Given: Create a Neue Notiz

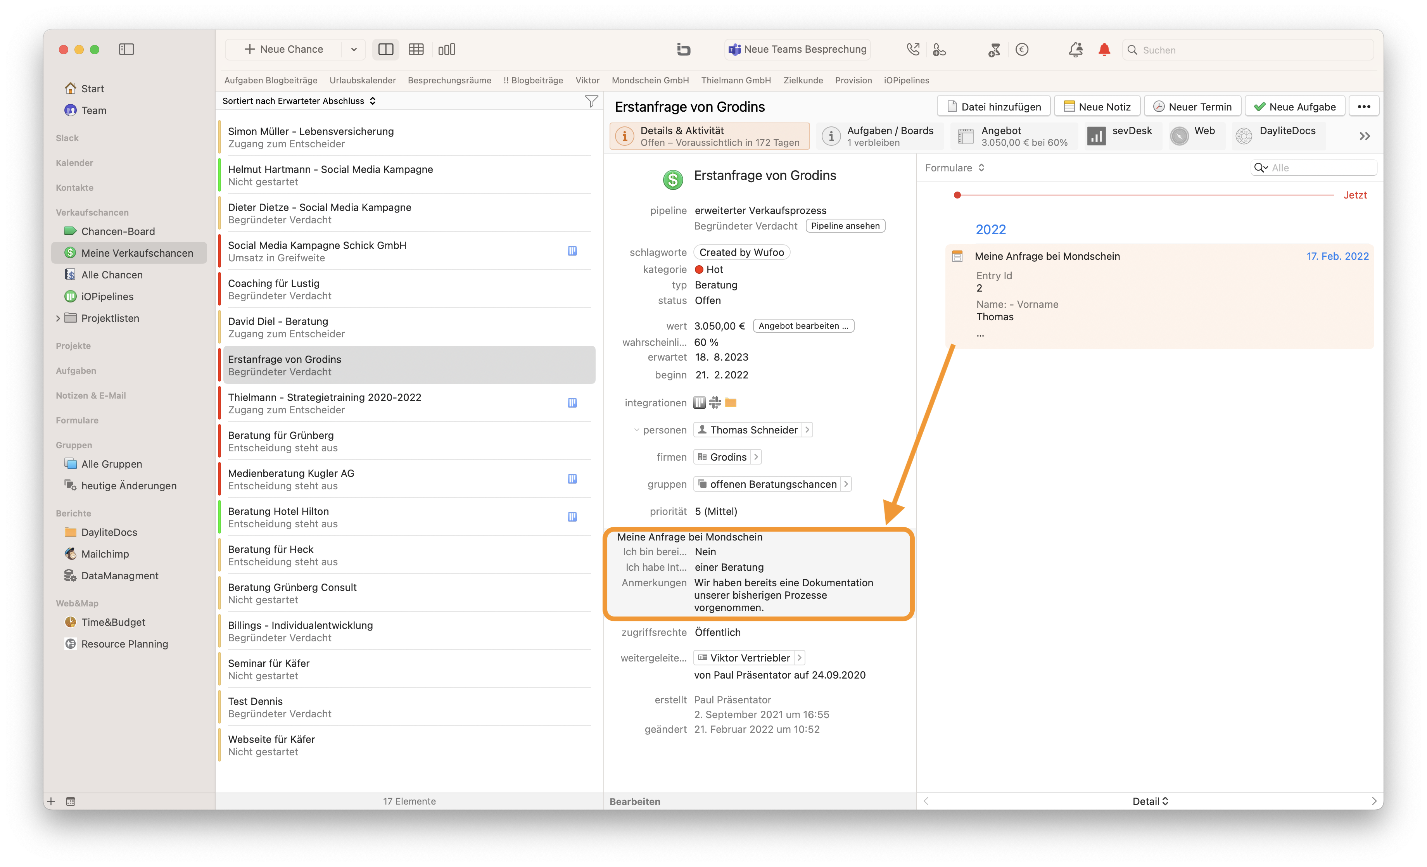Looking at the screenshot, I should tap(1097, 107).
